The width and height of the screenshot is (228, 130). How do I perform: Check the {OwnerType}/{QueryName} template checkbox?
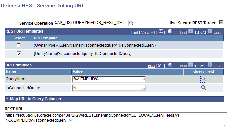pos(19,45)
